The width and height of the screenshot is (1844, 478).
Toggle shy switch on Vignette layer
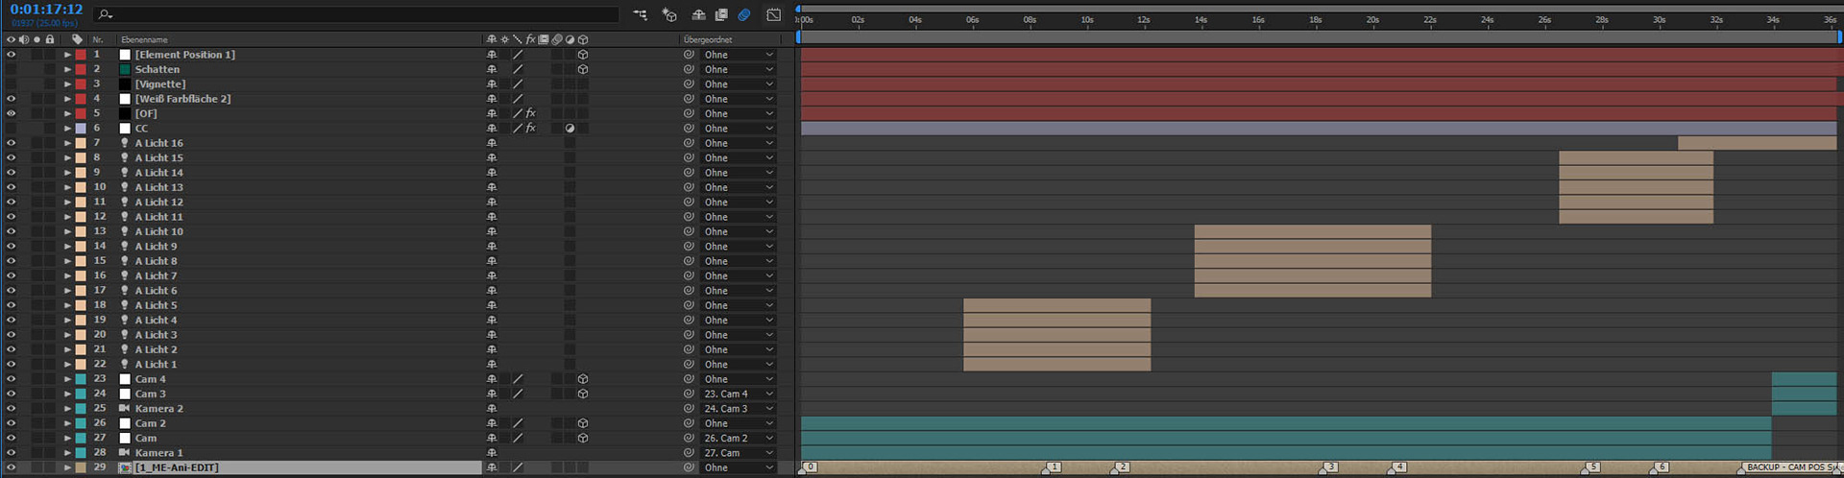coord(492,84)
